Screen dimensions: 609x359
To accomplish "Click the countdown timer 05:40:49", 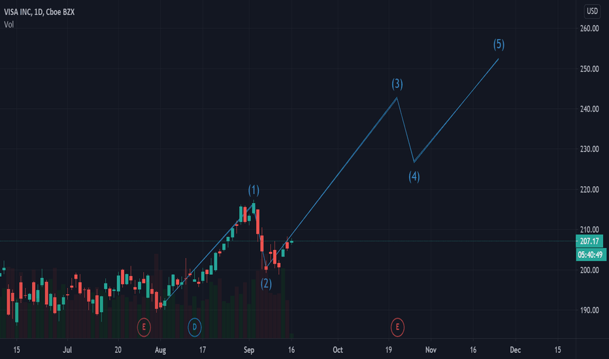I will click(x=590, y=255).
